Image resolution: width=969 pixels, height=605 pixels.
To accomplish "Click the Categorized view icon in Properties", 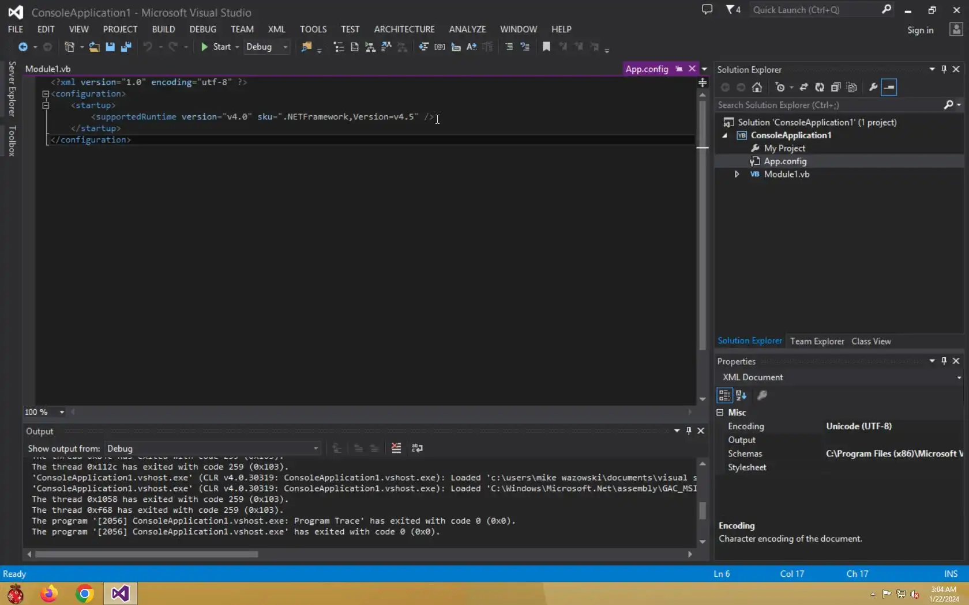I will click(724, 395).
